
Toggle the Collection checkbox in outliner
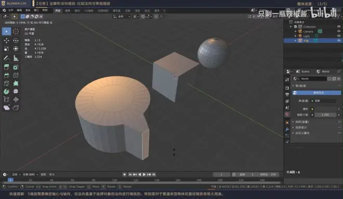296,26
